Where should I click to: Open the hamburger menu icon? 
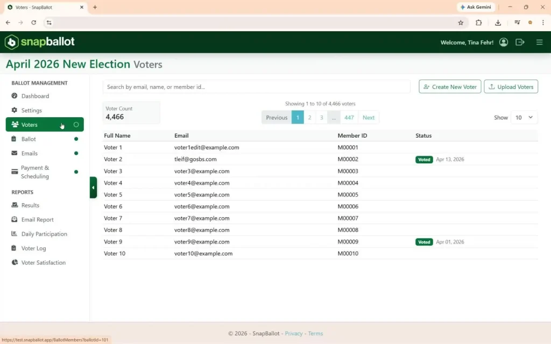[539, 42]
